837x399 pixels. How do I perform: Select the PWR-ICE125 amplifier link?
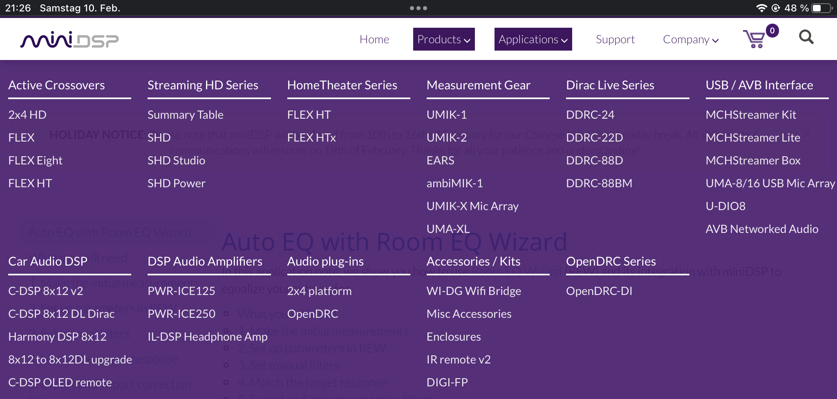pyautogui.click(x=181, y=291)
